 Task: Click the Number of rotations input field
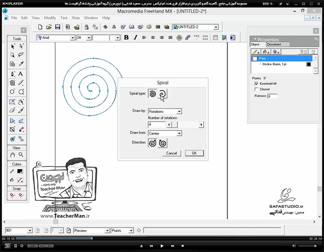tap(157, 125)
